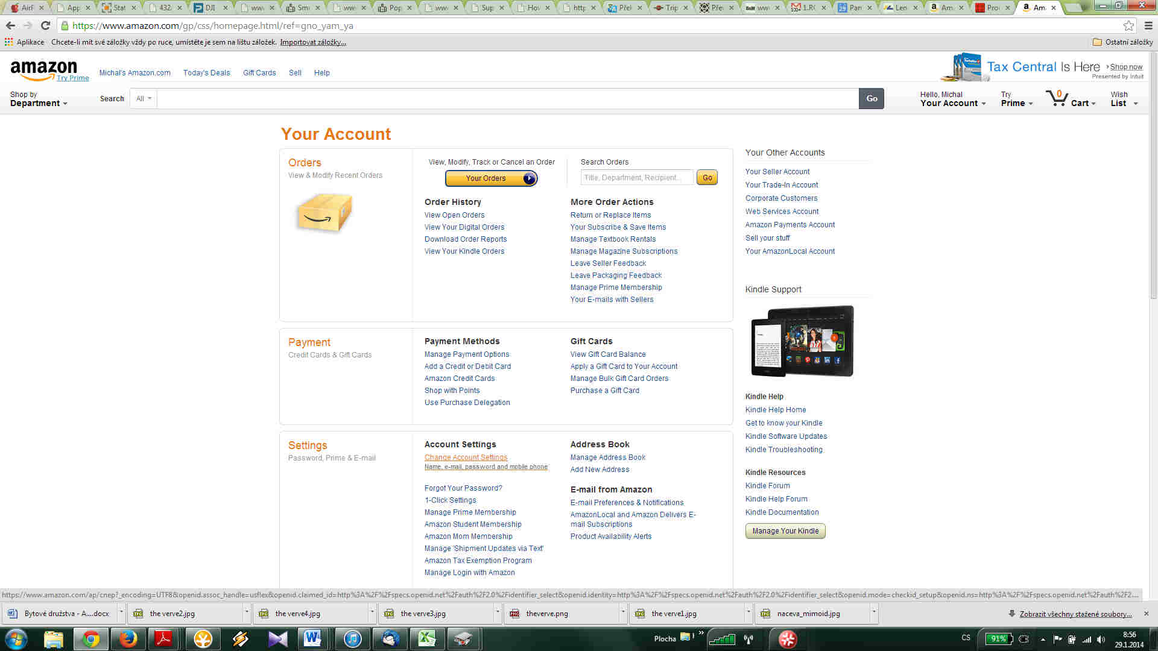This screenshot has width=1158, height=651.
Task: Click the Search Orders input field
Action: pos(637,178)
